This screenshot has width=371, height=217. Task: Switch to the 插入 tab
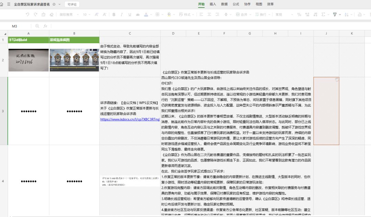pos(213,4)
